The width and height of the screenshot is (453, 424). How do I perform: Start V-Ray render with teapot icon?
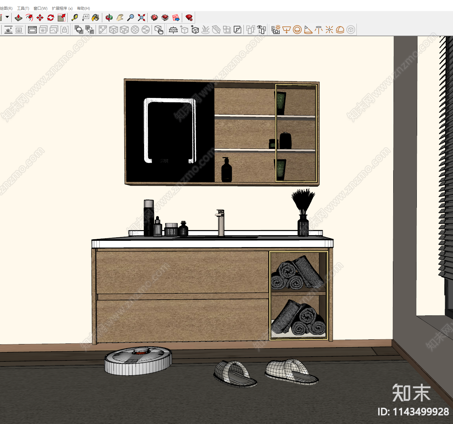pyautogui.click(x=8, y=30)
